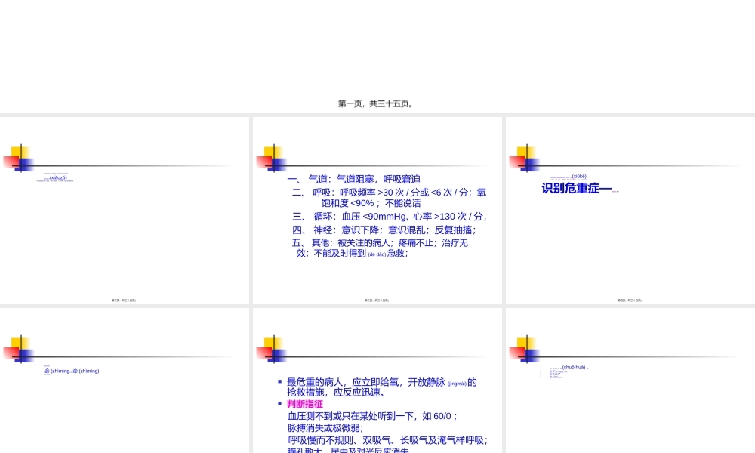Click the bullet square before 判断指征
This screenshot has width=755, height=453.
click(x=279, y=403)
